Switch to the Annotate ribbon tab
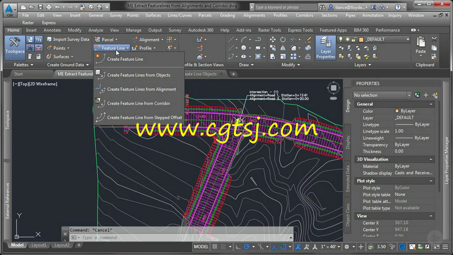Image resolution: width=453 pixels, height=255 pixels. click(52, 30)
